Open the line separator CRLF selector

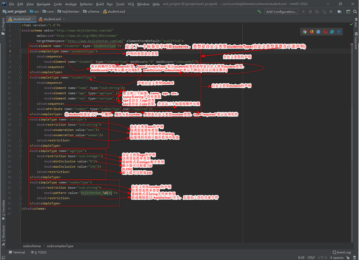pyautogui.click(x=311, y=258)
